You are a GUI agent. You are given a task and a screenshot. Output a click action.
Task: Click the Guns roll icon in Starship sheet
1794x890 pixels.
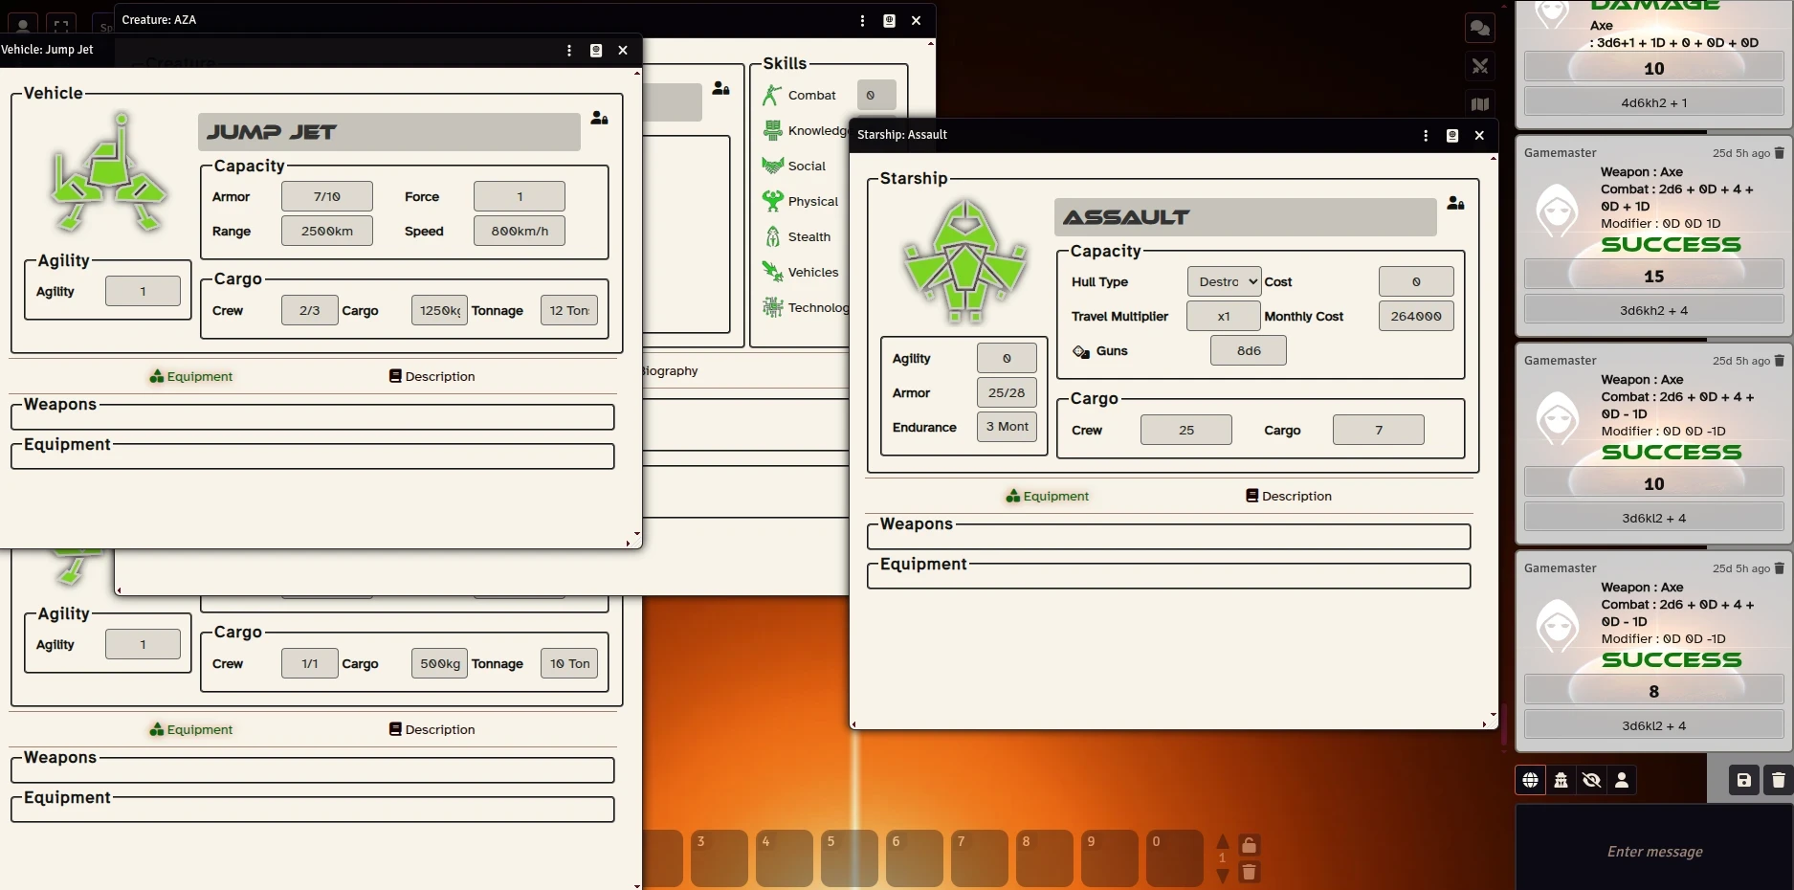(x=1081, y=351)
